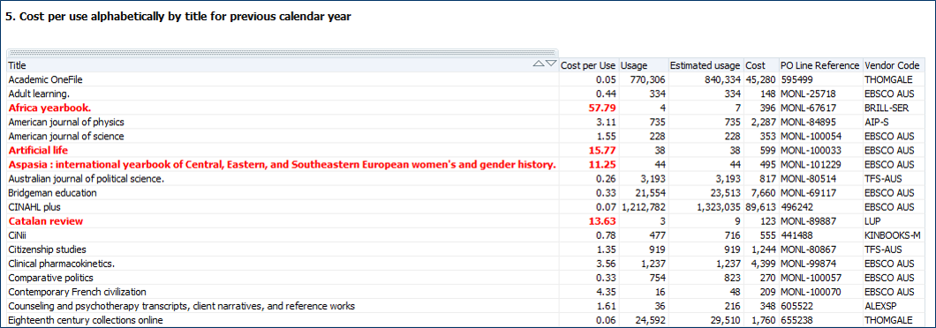Select the CINAHL plus title
Viewport: 936px width, 328px height.
tap(34, 207)
